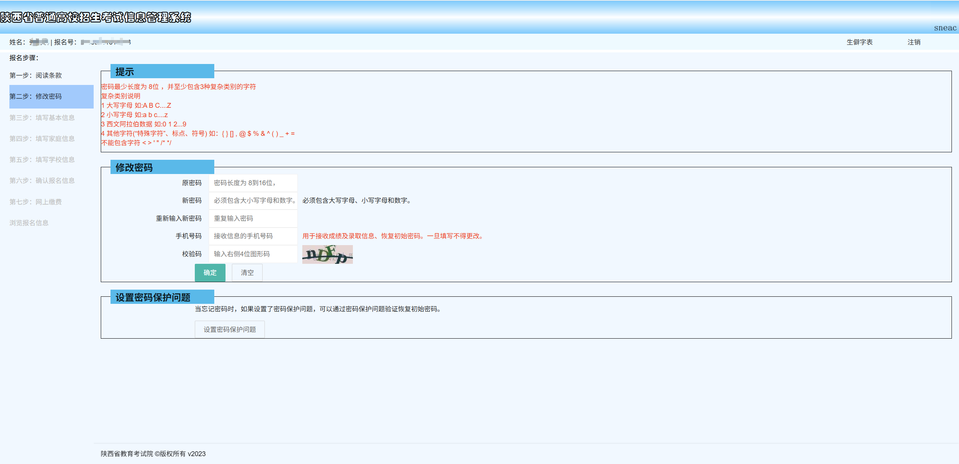Focus the 原密码 input field
This screenshot has height=464, width=959.
[x=253, y=183]
